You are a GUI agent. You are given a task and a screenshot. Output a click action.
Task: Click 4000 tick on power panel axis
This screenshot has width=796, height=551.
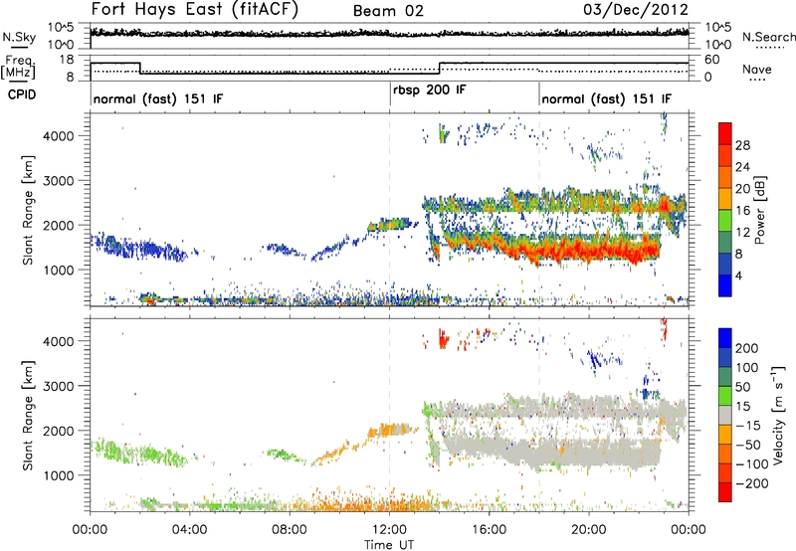[x=59, y=136]
